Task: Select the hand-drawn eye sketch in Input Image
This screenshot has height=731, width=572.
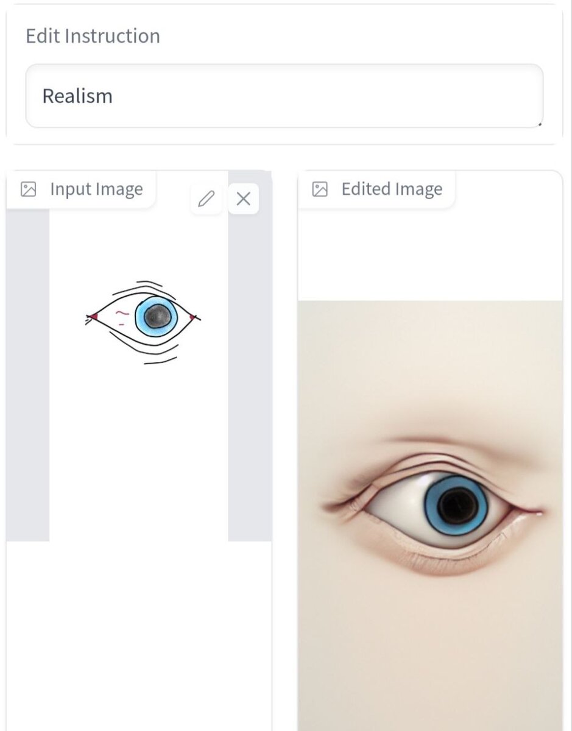Action: pos(143,322)
